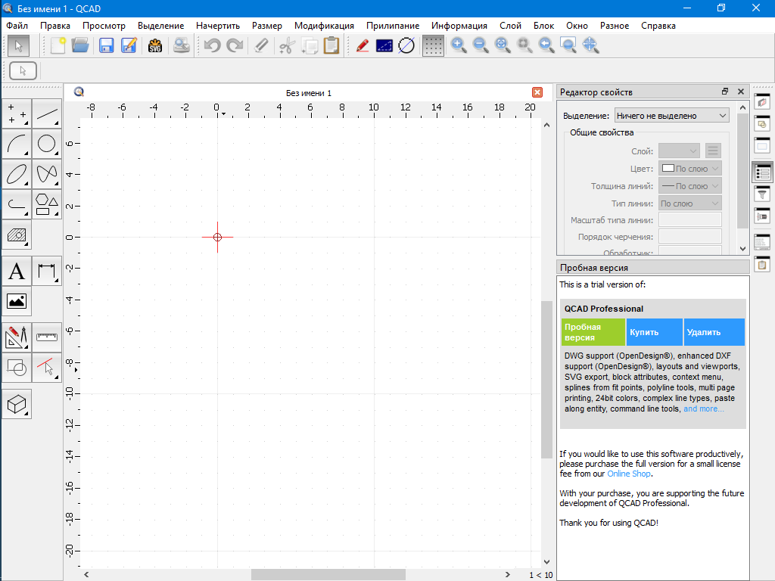Click the Порядок черчения input field
Screen dimensions: 775x581
[690, 237]
